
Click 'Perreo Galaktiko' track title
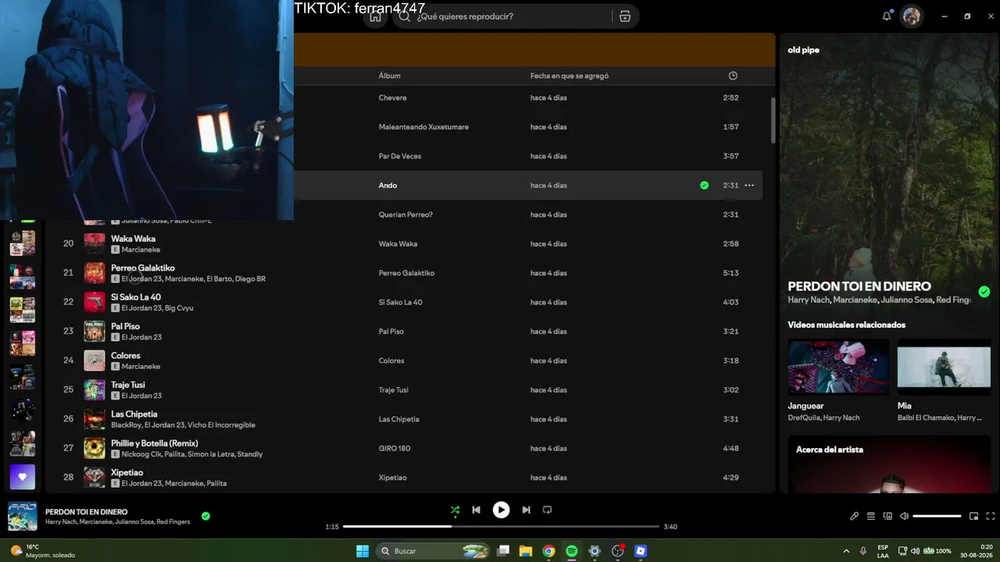tap(143, 268)
